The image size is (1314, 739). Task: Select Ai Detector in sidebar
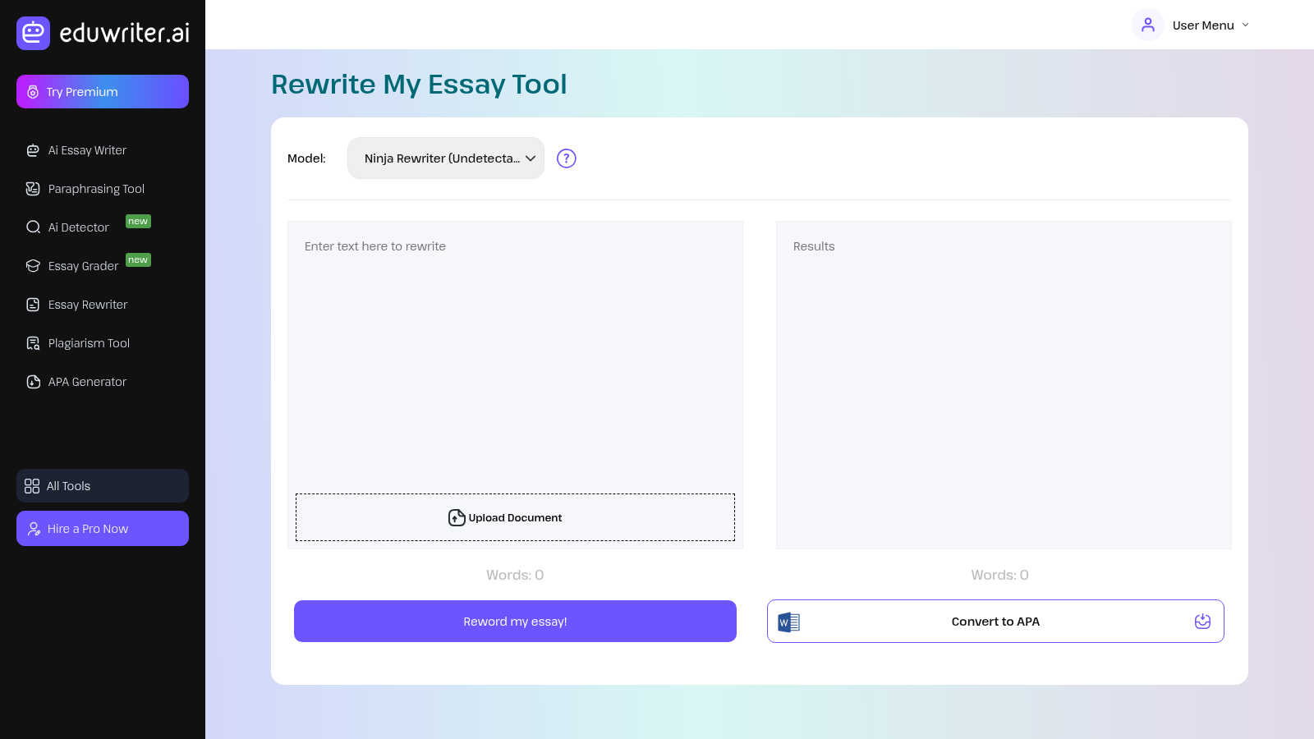click(78, 227)
